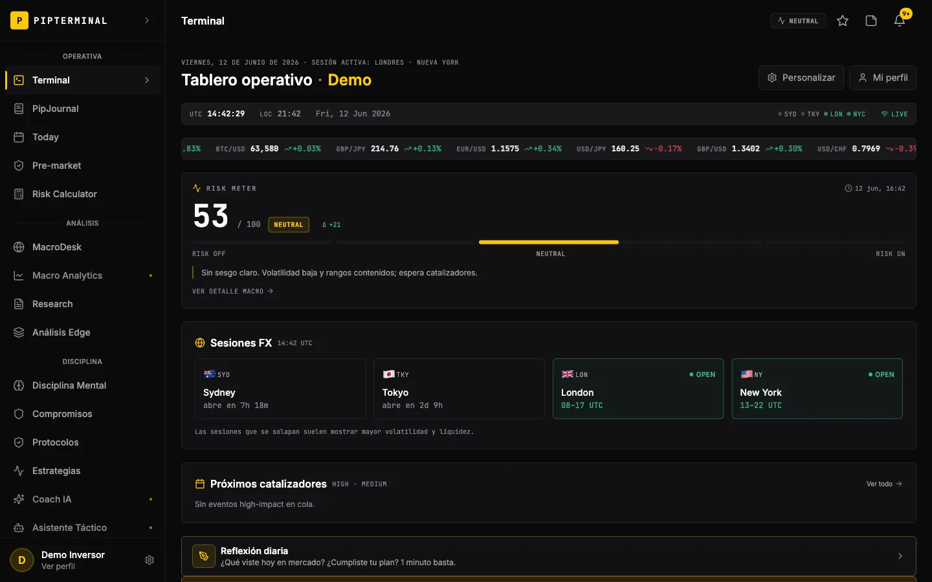Click the NYC session indicator in clock bar
Image resolution: width=932 pixels, height=582 pixels.
click(856, 114)
